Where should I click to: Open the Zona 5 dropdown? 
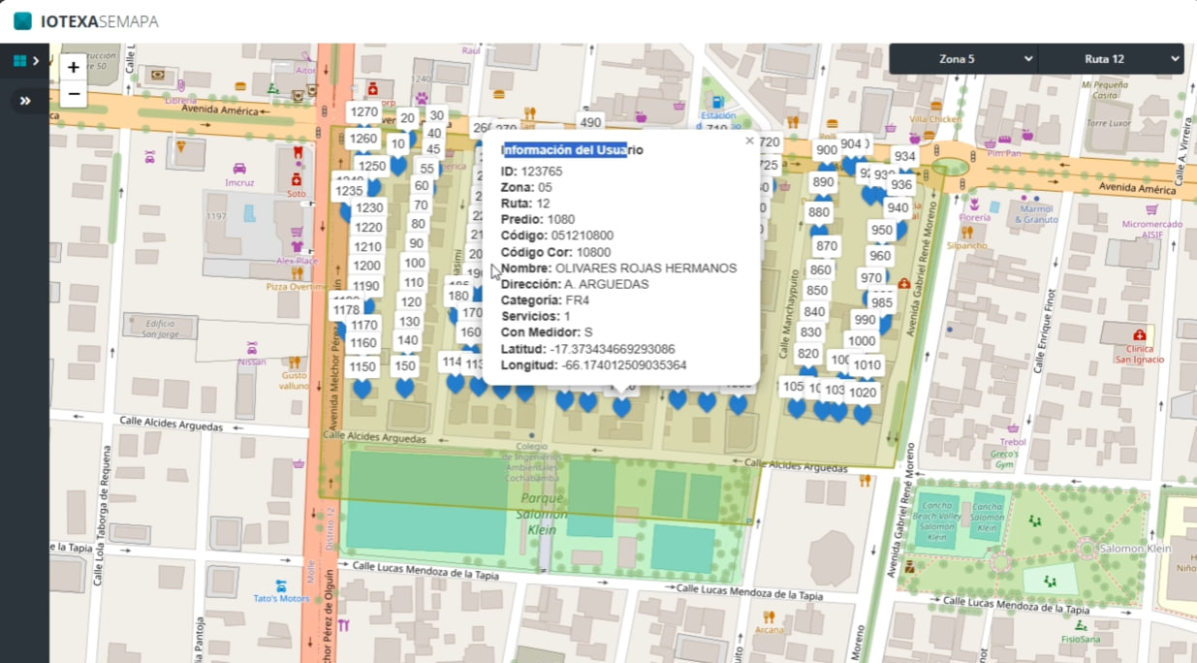(x=961, y=58)
